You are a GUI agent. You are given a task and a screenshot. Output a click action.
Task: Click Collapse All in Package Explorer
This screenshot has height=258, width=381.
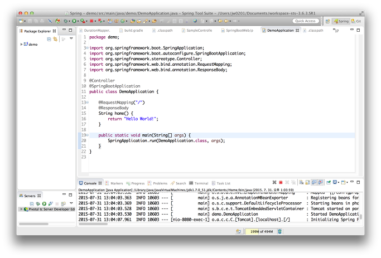pos(49,39)
